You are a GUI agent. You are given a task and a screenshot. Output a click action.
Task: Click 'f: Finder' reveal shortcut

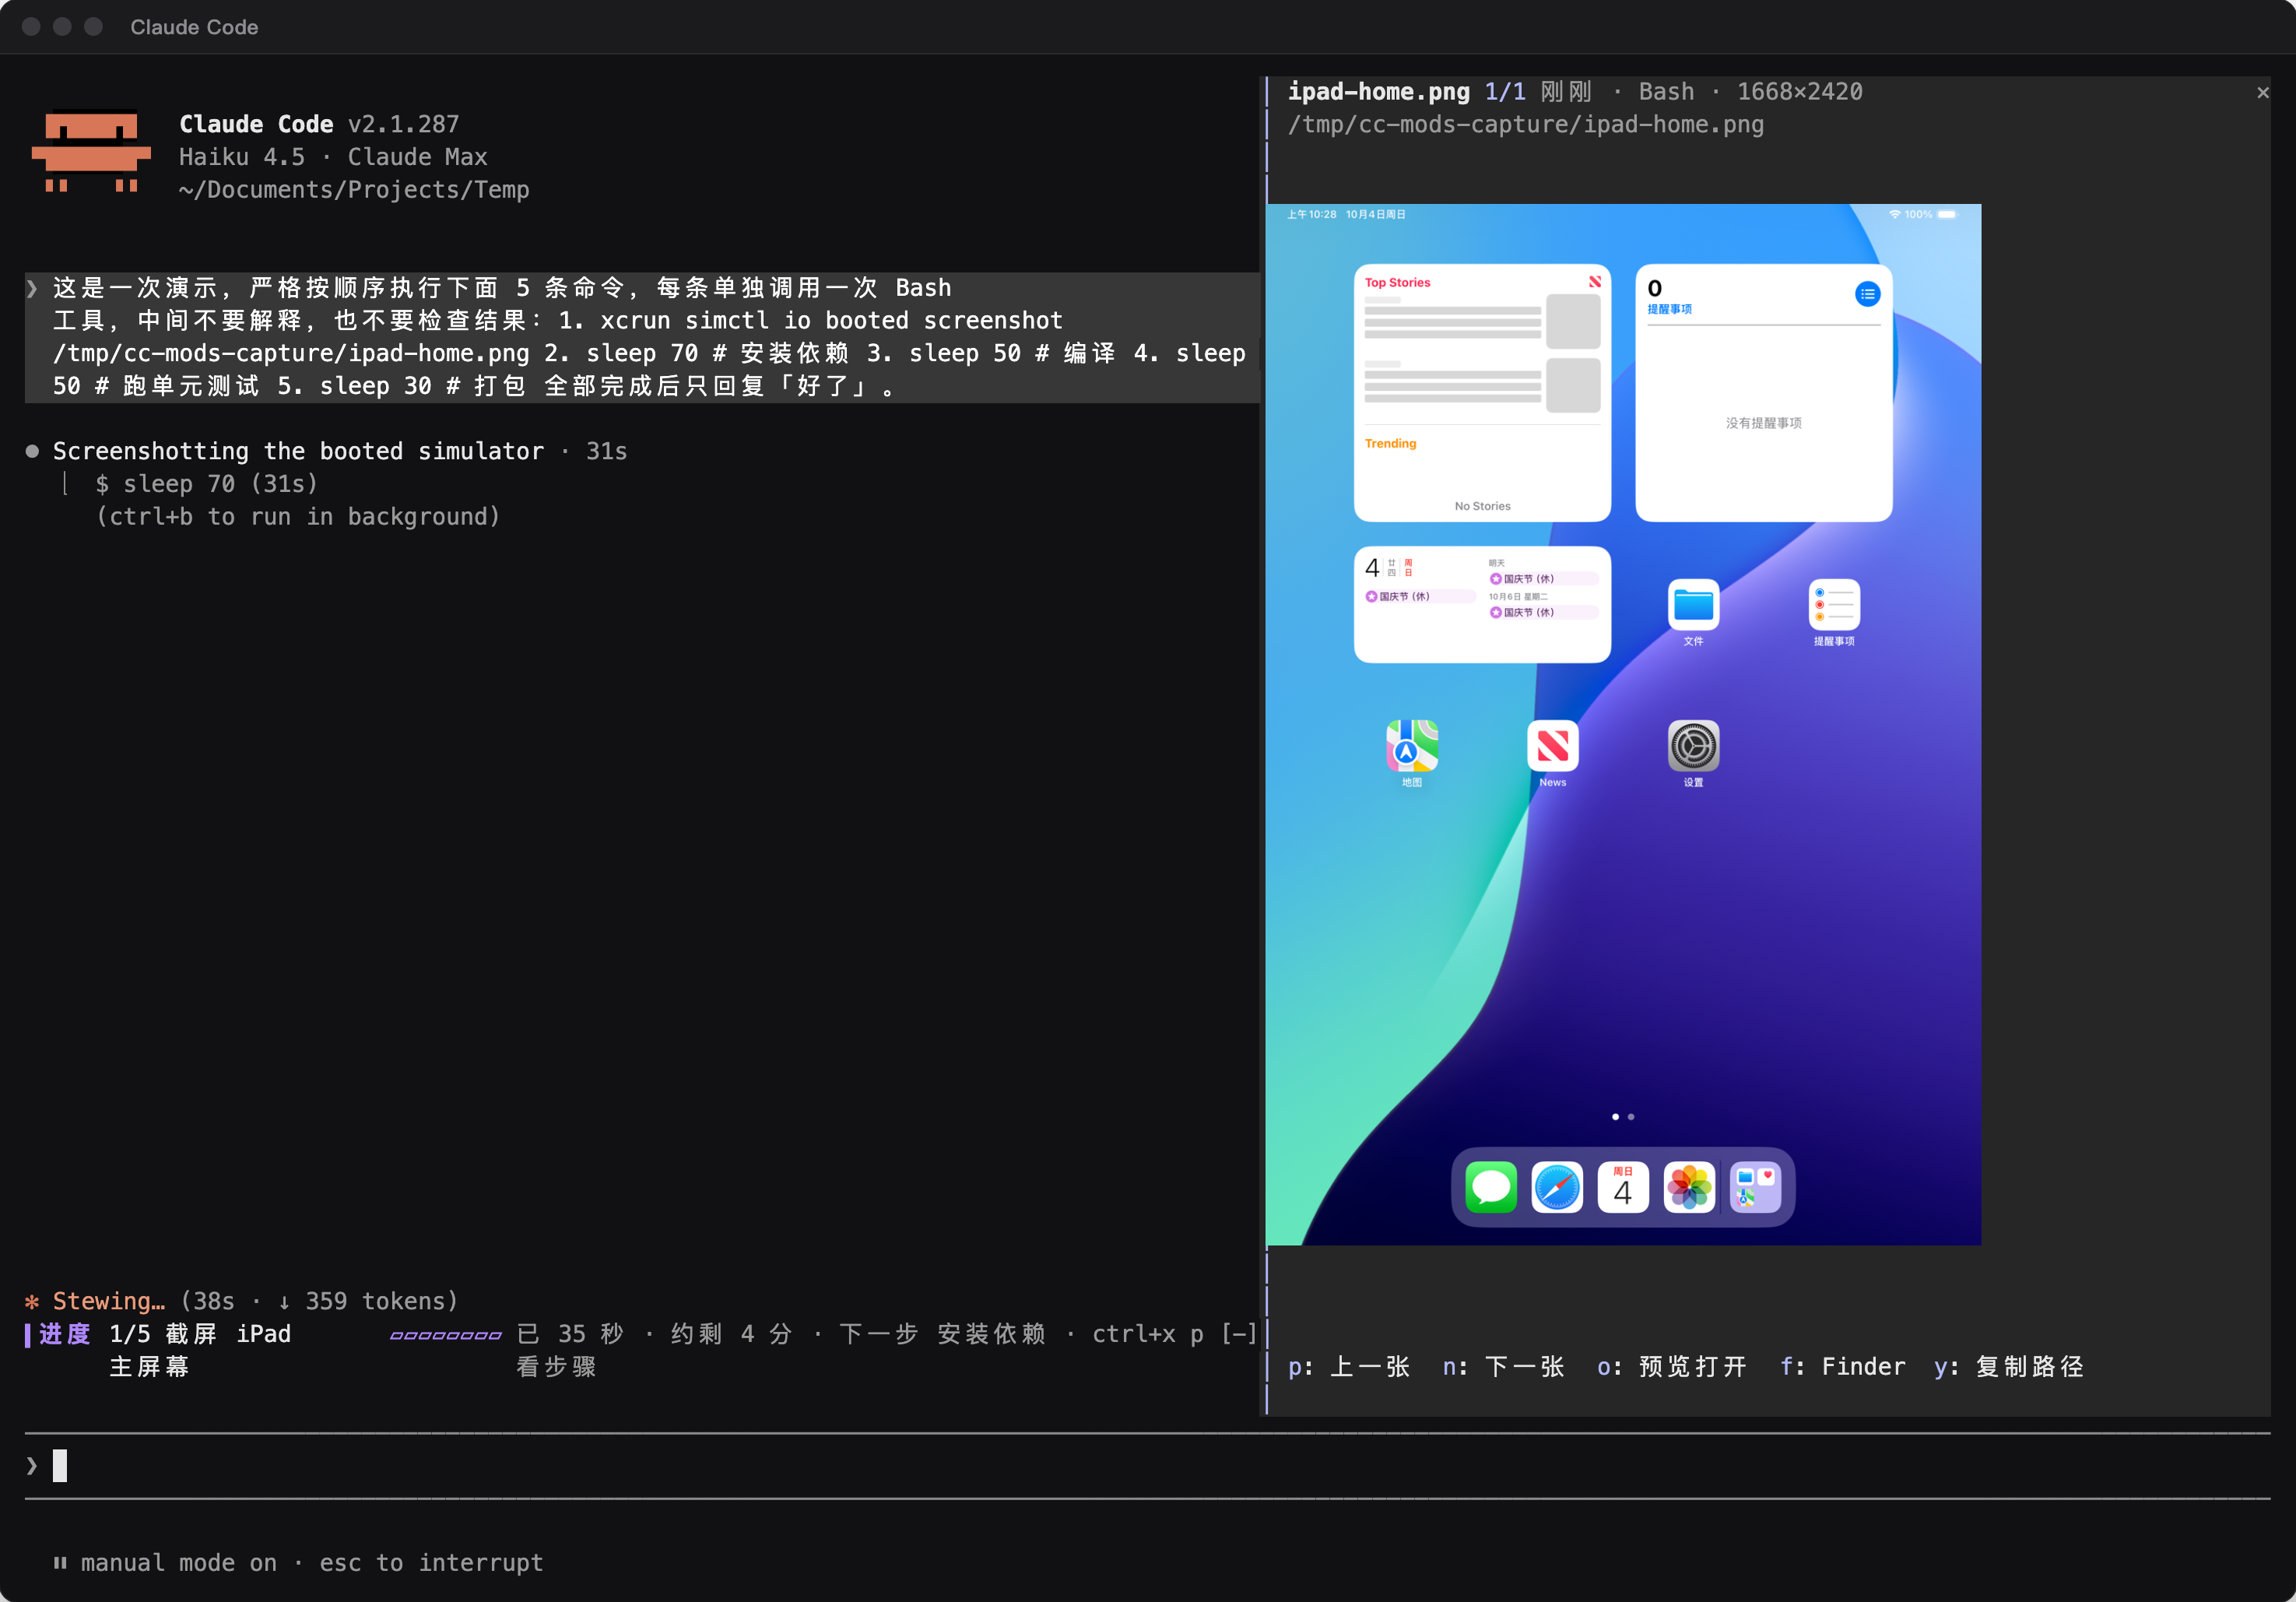[1842, 1367]
